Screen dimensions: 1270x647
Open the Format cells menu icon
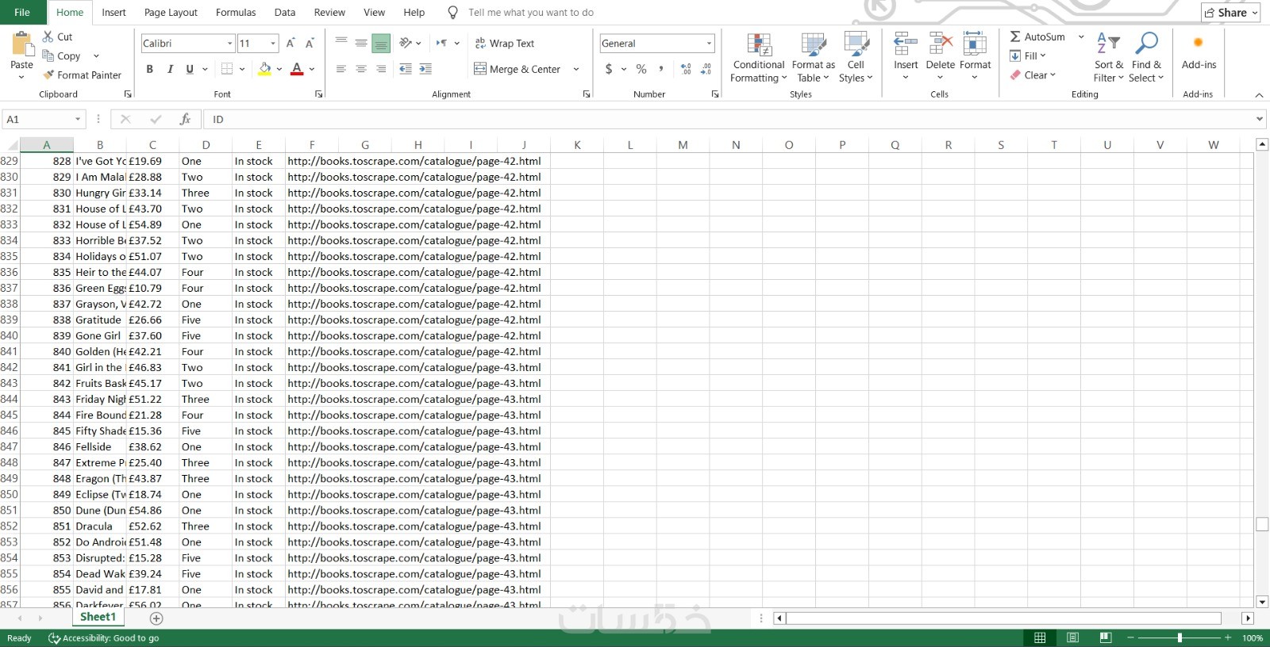click(x=975, y=44)
